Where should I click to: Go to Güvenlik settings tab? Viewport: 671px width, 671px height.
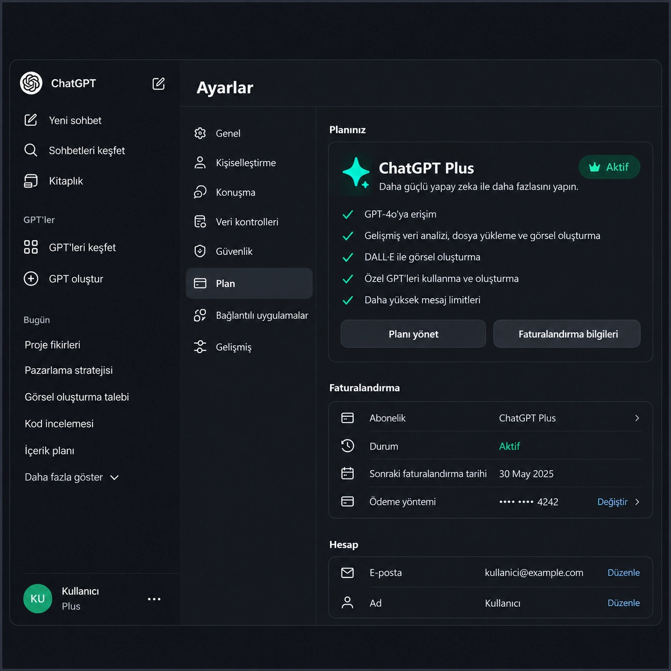[x=249, y=251]
